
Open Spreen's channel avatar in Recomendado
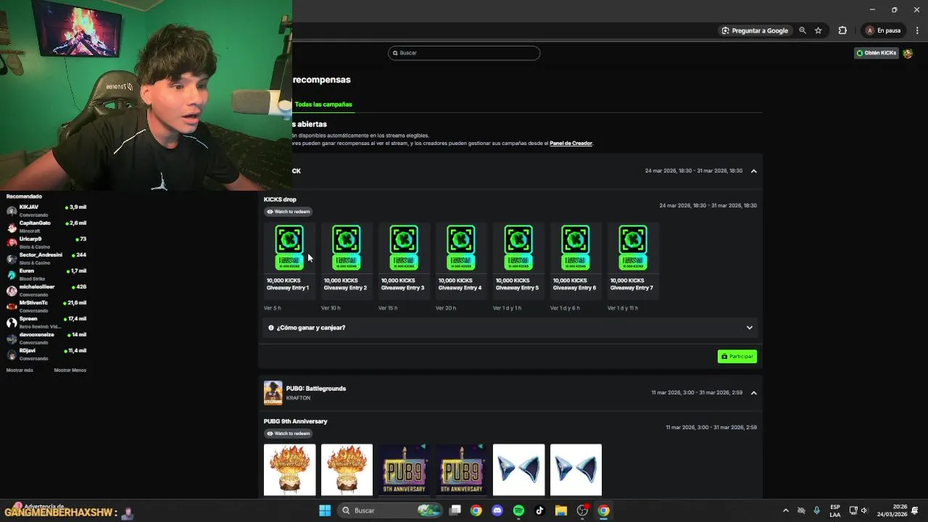(12, 323)
